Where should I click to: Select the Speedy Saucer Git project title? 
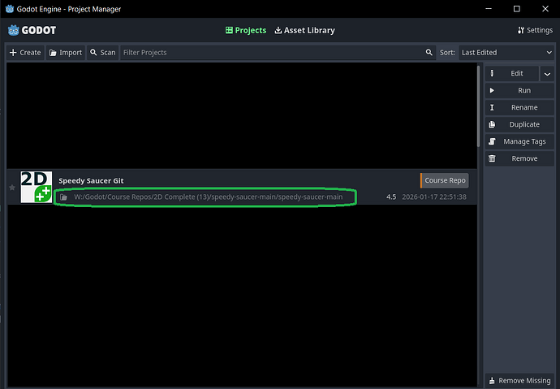91,181
